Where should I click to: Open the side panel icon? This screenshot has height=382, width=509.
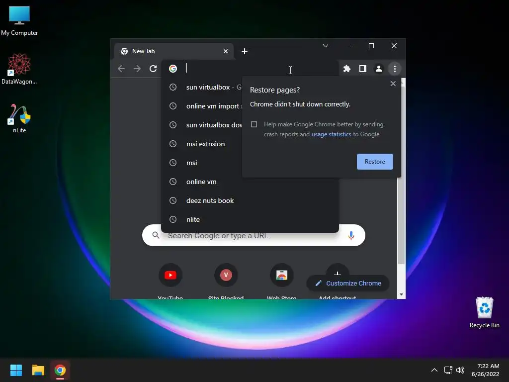click(363, 69)
